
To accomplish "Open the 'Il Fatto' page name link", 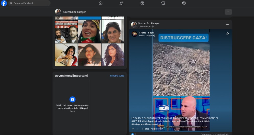I will point(142,33).
